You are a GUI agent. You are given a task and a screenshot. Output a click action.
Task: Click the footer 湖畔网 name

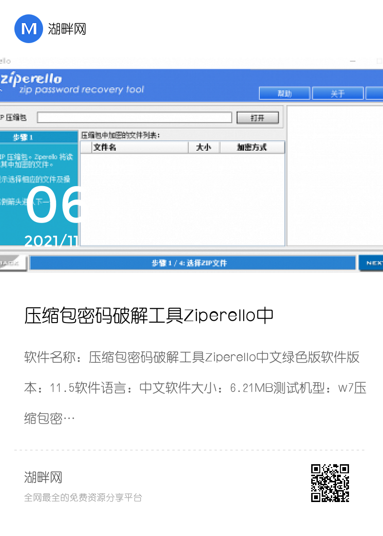(x=43, y=477)
